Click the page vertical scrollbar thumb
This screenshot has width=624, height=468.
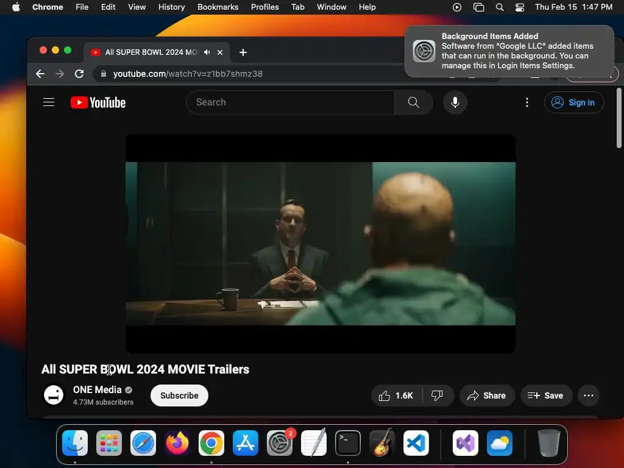(619, 118)
